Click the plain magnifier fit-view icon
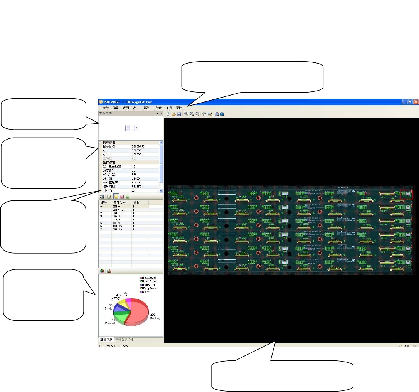The image size is (419, 392). pyautogui.click(x=197, y=114)
